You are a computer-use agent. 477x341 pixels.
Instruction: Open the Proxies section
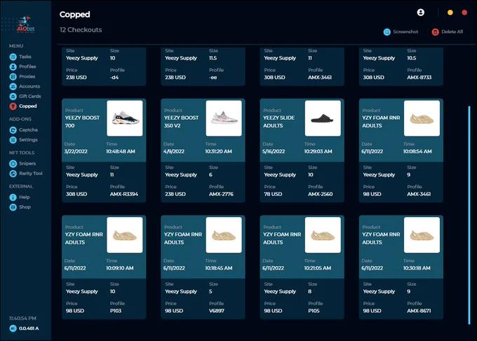27,76
